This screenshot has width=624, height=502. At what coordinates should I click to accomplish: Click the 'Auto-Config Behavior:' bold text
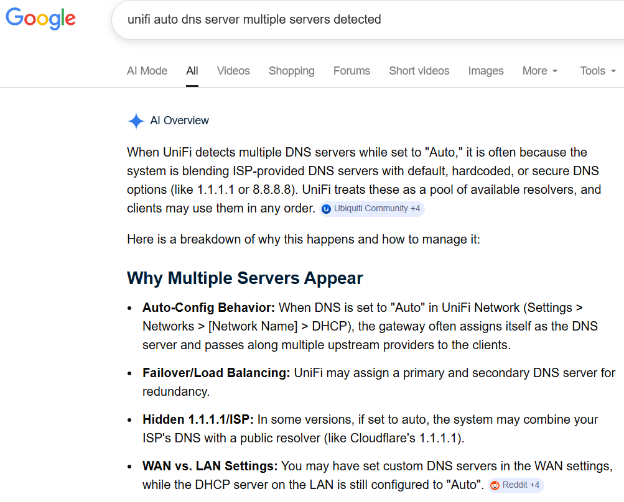(x=209, y=308)
